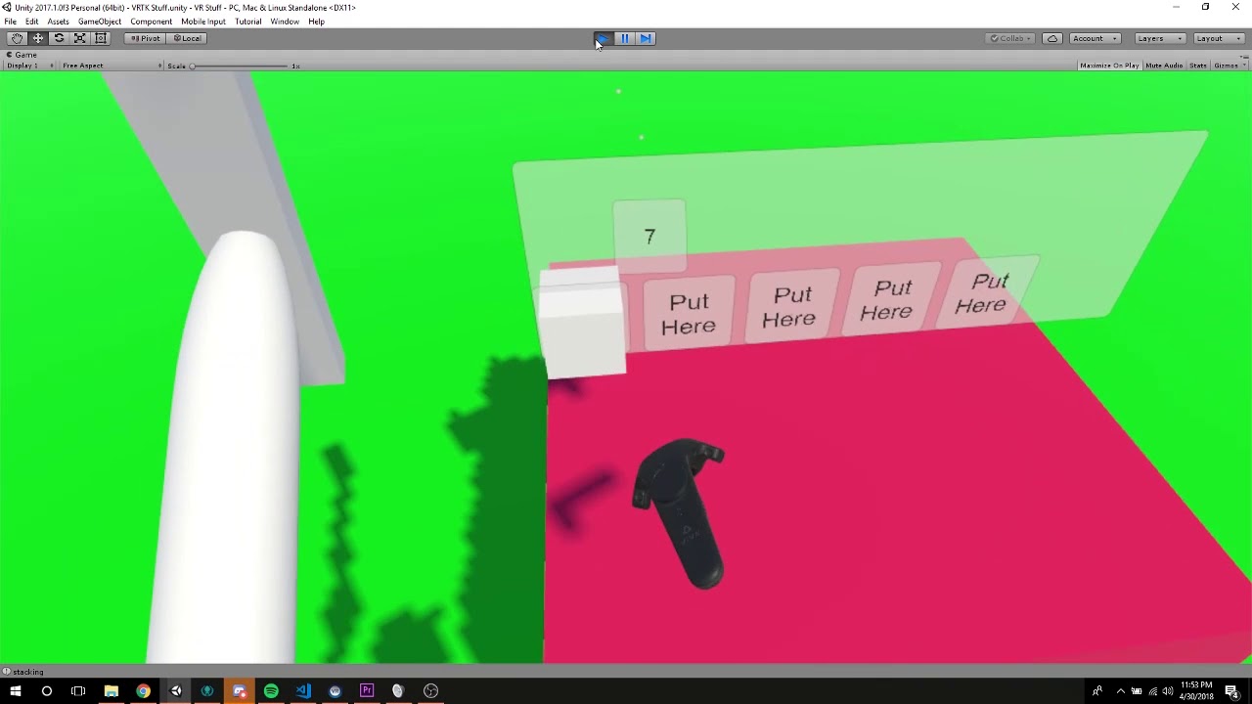1252x704 pixels.
Task: Toggle Local/Global handle rotation
Action: (x=186, y=38)
